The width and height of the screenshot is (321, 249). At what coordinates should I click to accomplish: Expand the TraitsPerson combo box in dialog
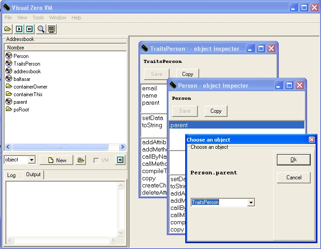tap(251, 203)
